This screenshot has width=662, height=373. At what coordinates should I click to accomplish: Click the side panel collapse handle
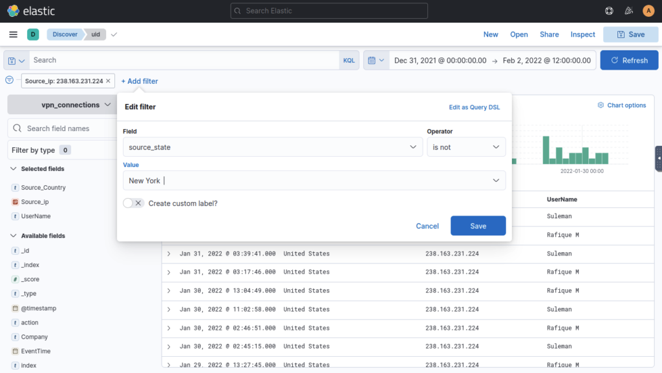click(659, 159)
